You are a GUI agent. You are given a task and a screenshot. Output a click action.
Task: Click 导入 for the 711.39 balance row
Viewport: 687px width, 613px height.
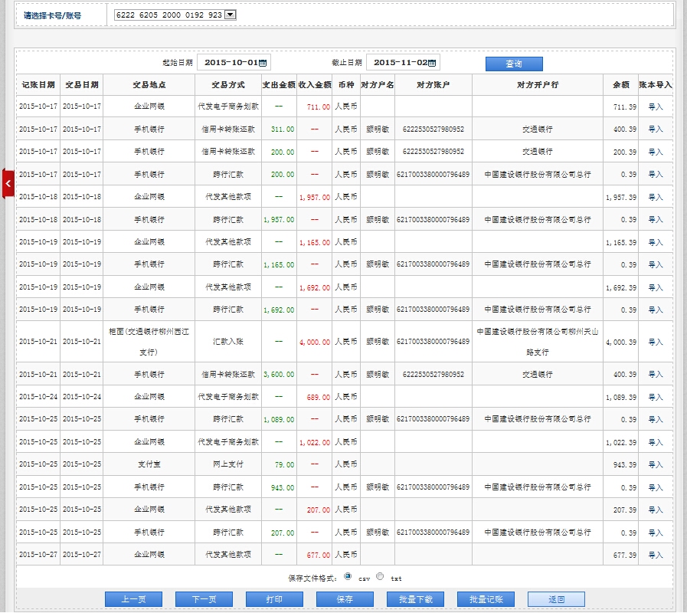tap(656, 107)
